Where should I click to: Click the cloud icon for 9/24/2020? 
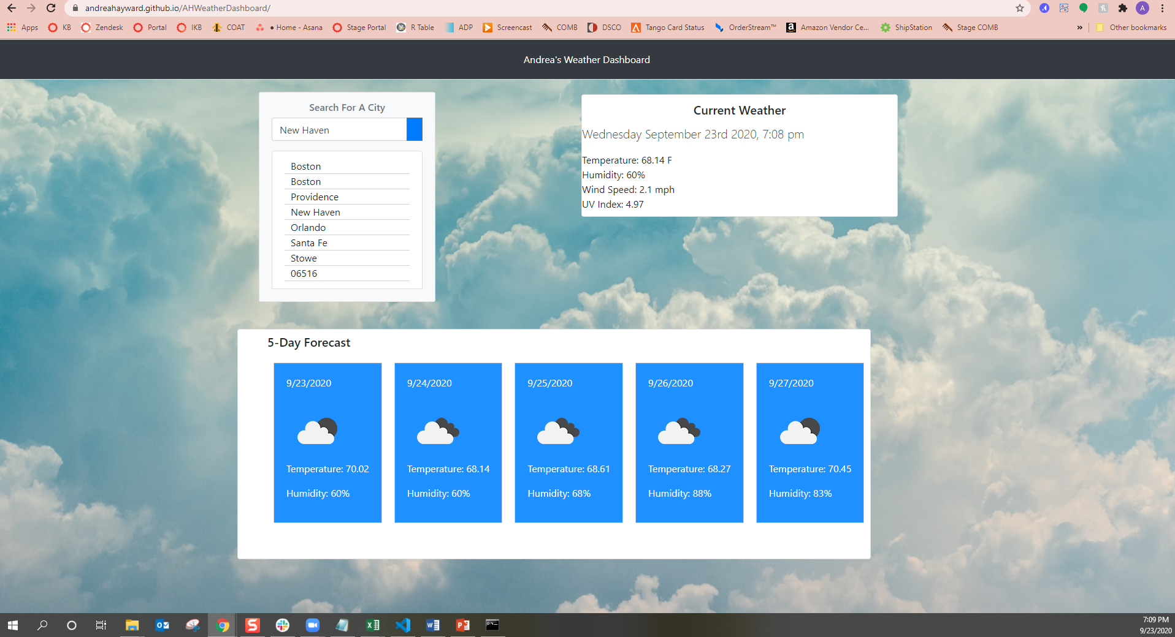coord(438,431)
